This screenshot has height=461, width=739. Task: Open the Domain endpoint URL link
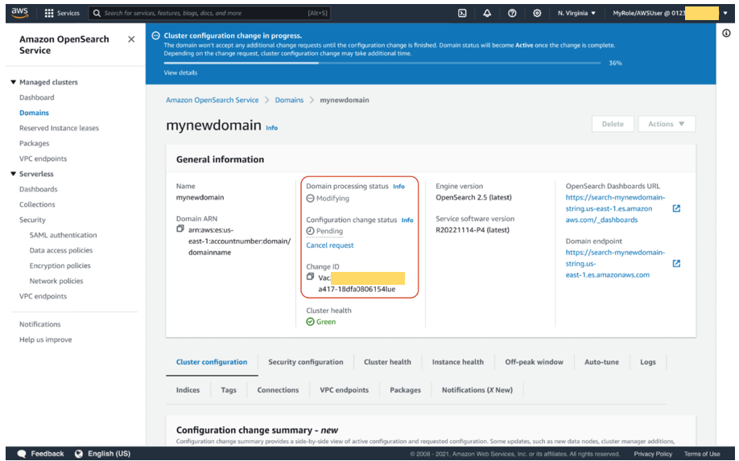click(615, 264)
